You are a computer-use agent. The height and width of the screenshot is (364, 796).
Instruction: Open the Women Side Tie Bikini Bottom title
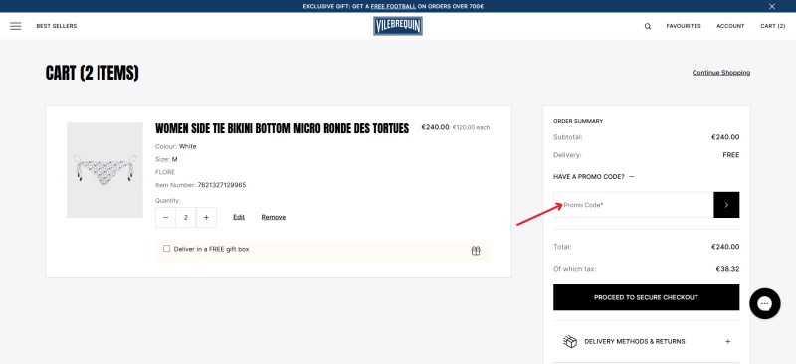[x=282, y=128]
